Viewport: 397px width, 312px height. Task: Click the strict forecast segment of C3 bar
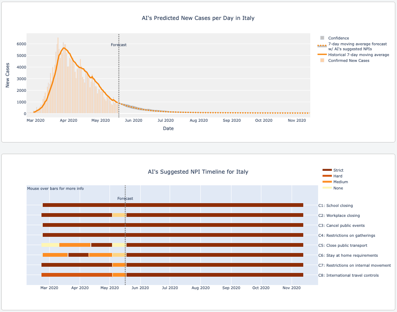click(214, 225)
